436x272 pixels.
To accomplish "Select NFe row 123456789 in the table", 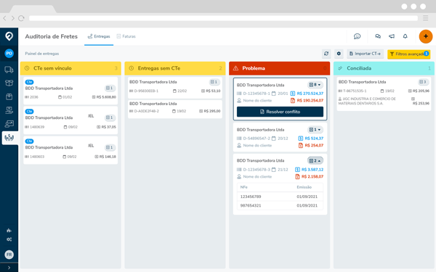I will 280,197.
